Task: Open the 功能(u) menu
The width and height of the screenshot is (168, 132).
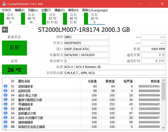Action: 33,10
